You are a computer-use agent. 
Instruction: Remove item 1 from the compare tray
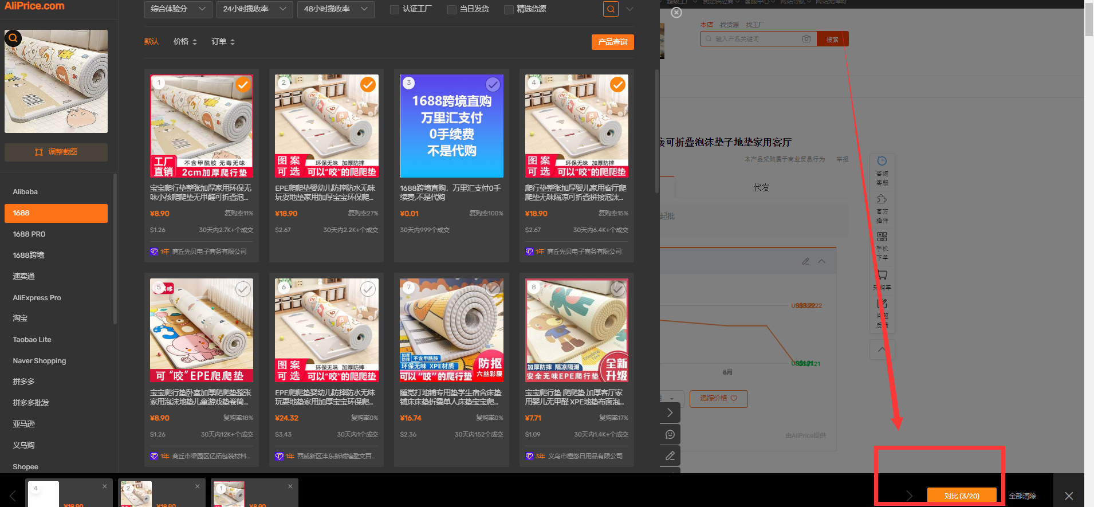290,486
